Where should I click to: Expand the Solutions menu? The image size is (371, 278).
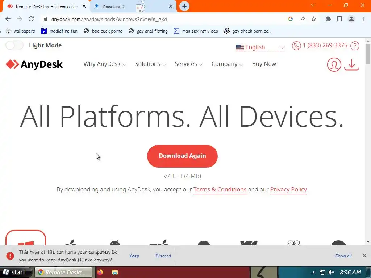(x=150, y=64)
